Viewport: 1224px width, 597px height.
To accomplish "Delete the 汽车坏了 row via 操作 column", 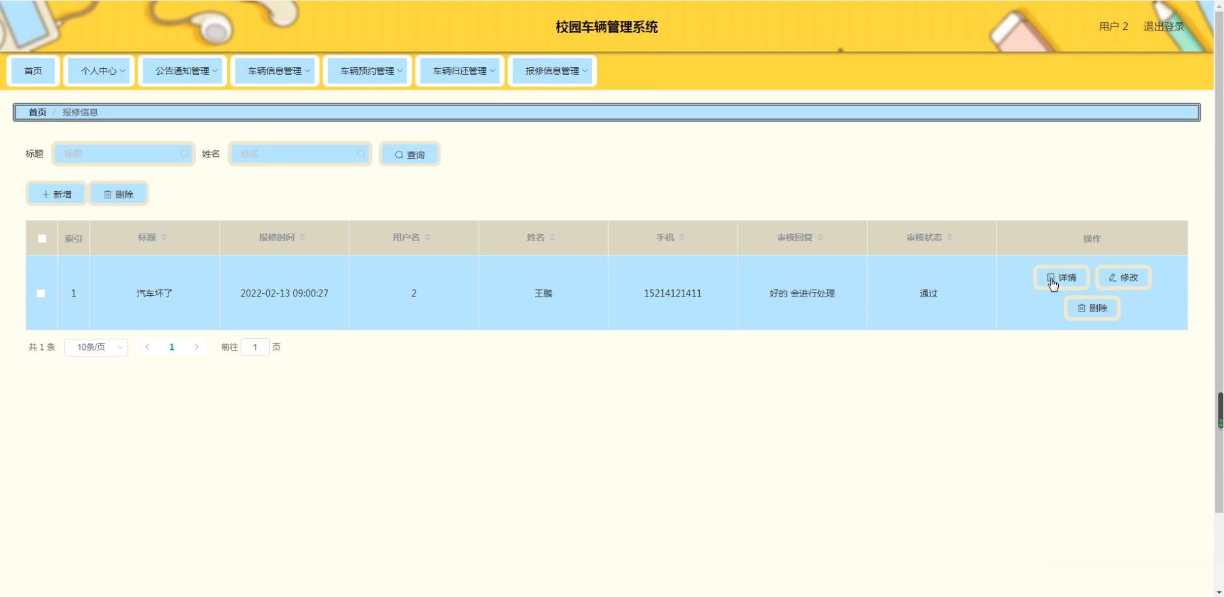I will click(x=1092, y=308).
